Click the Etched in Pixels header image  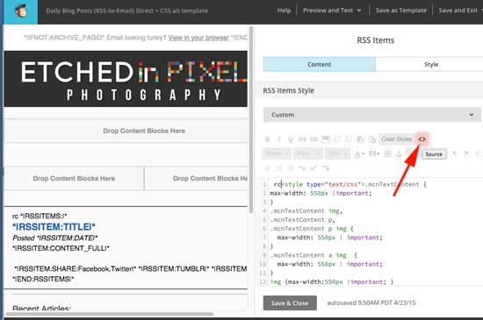click(x=126, y=79)
